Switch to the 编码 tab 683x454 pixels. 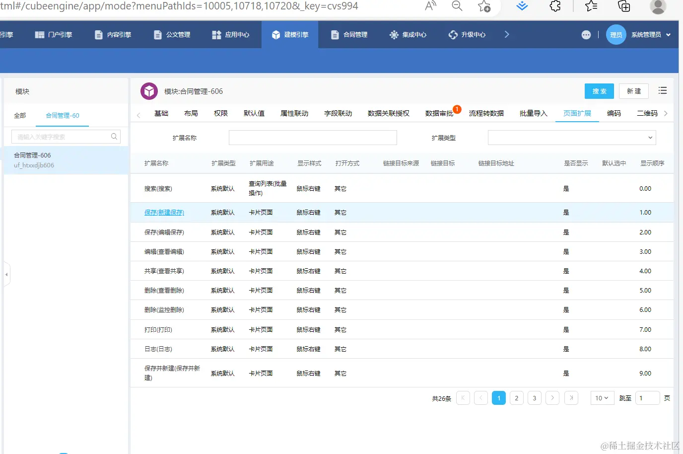[x=614, y=113]
